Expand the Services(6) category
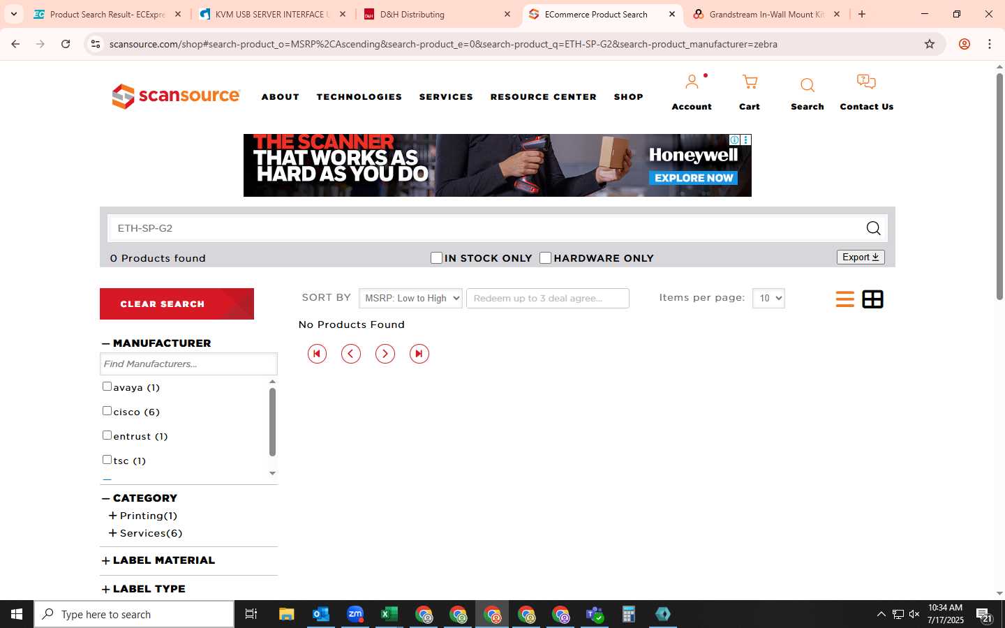 pos(112,533)
